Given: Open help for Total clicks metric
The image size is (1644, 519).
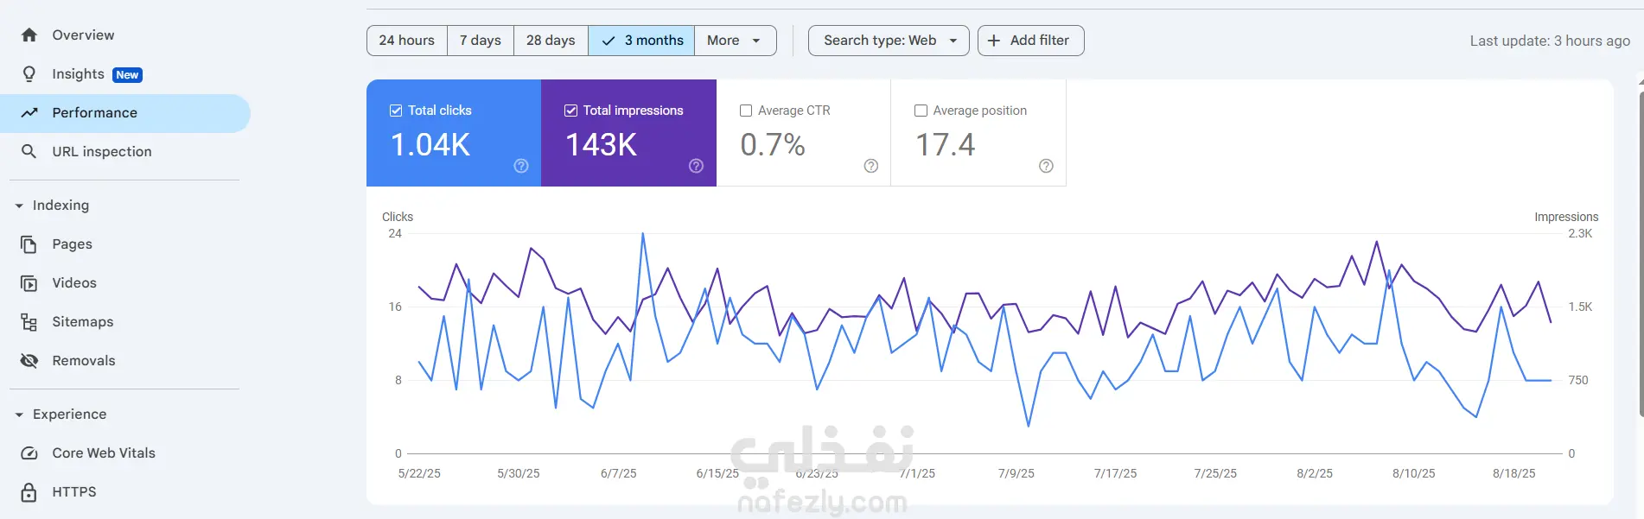Looking at the screenshot, I should tap(521, 166).
